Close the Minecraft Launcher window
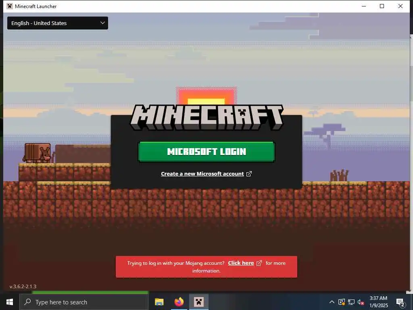The image size is (413, 310). [400, 6]
